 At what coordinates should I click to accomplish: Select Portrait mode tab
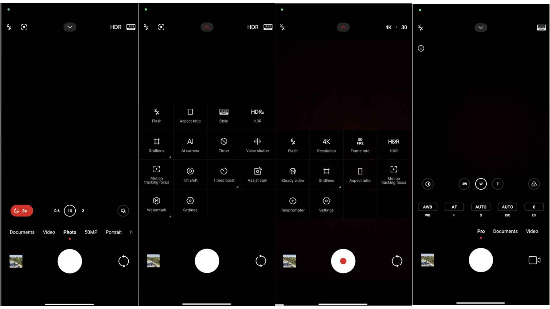pos(114,232)
